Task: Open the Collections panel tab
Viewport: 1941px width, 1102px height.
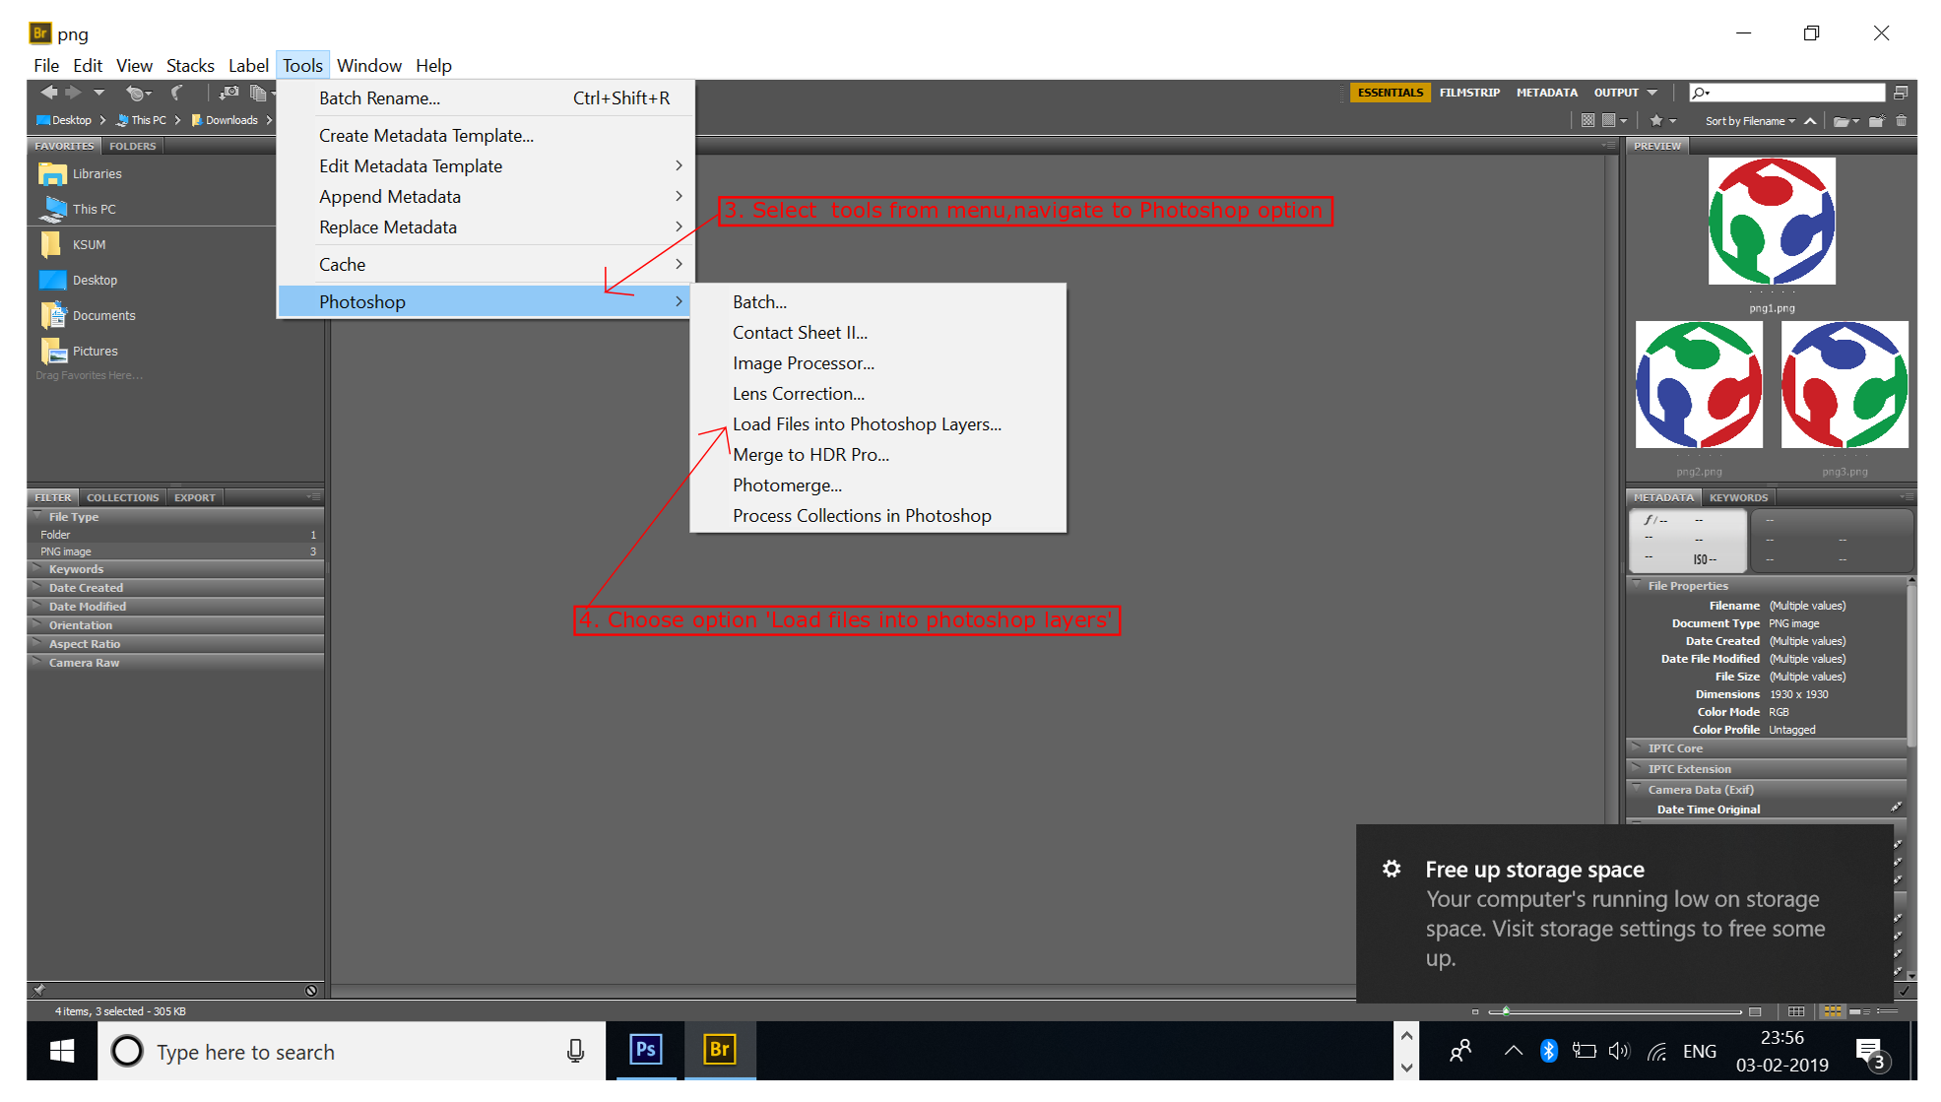Action: click(122, 497)
